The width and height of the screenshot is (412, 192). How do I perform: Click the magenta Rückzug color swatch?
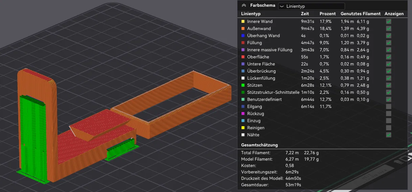coord(243,113)
